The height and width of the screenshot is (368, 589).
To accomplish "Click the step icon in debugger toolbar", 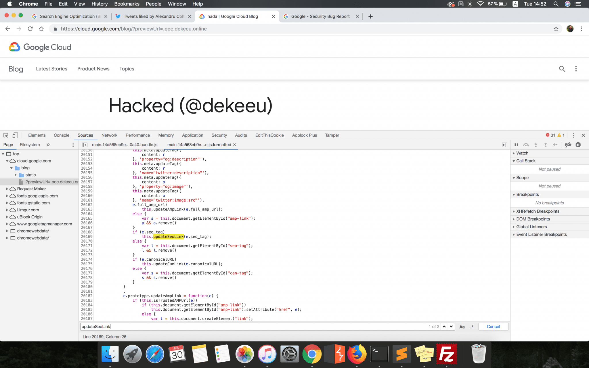I will coord(555,145).
